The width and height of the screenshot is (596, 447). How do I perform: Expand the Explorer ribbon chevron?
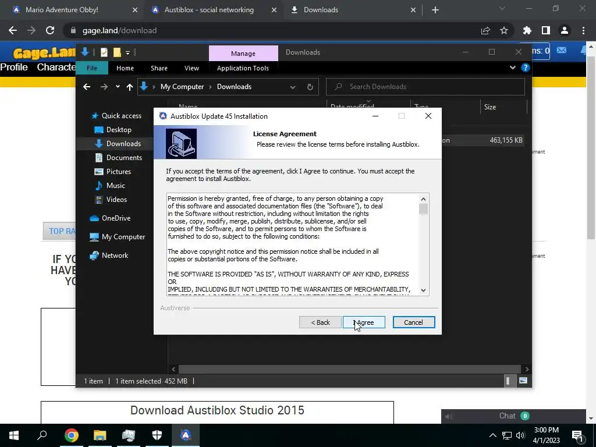(x=512, y=68)
